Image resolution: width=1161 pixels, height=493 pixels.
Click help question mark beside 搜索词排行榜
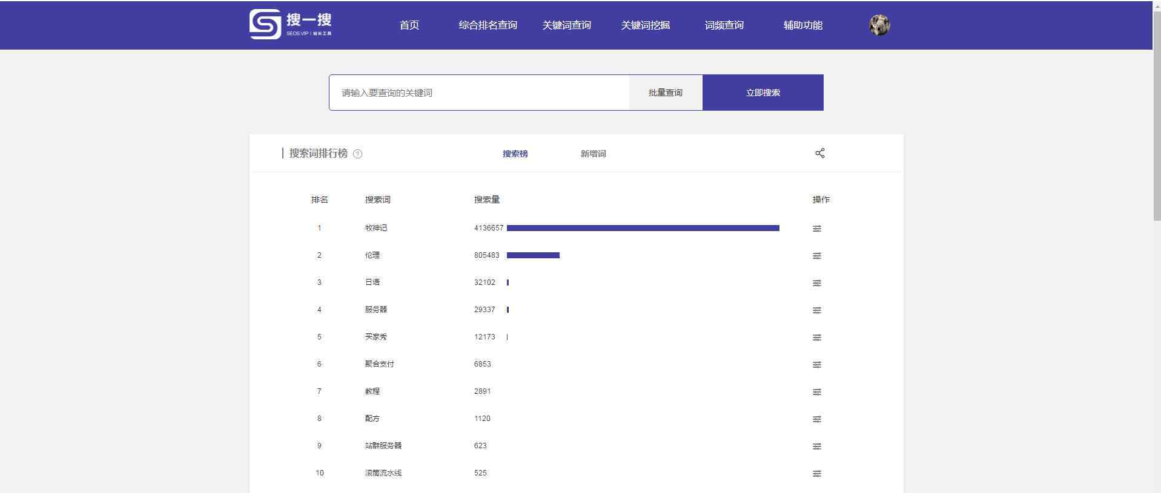point(357,154)
